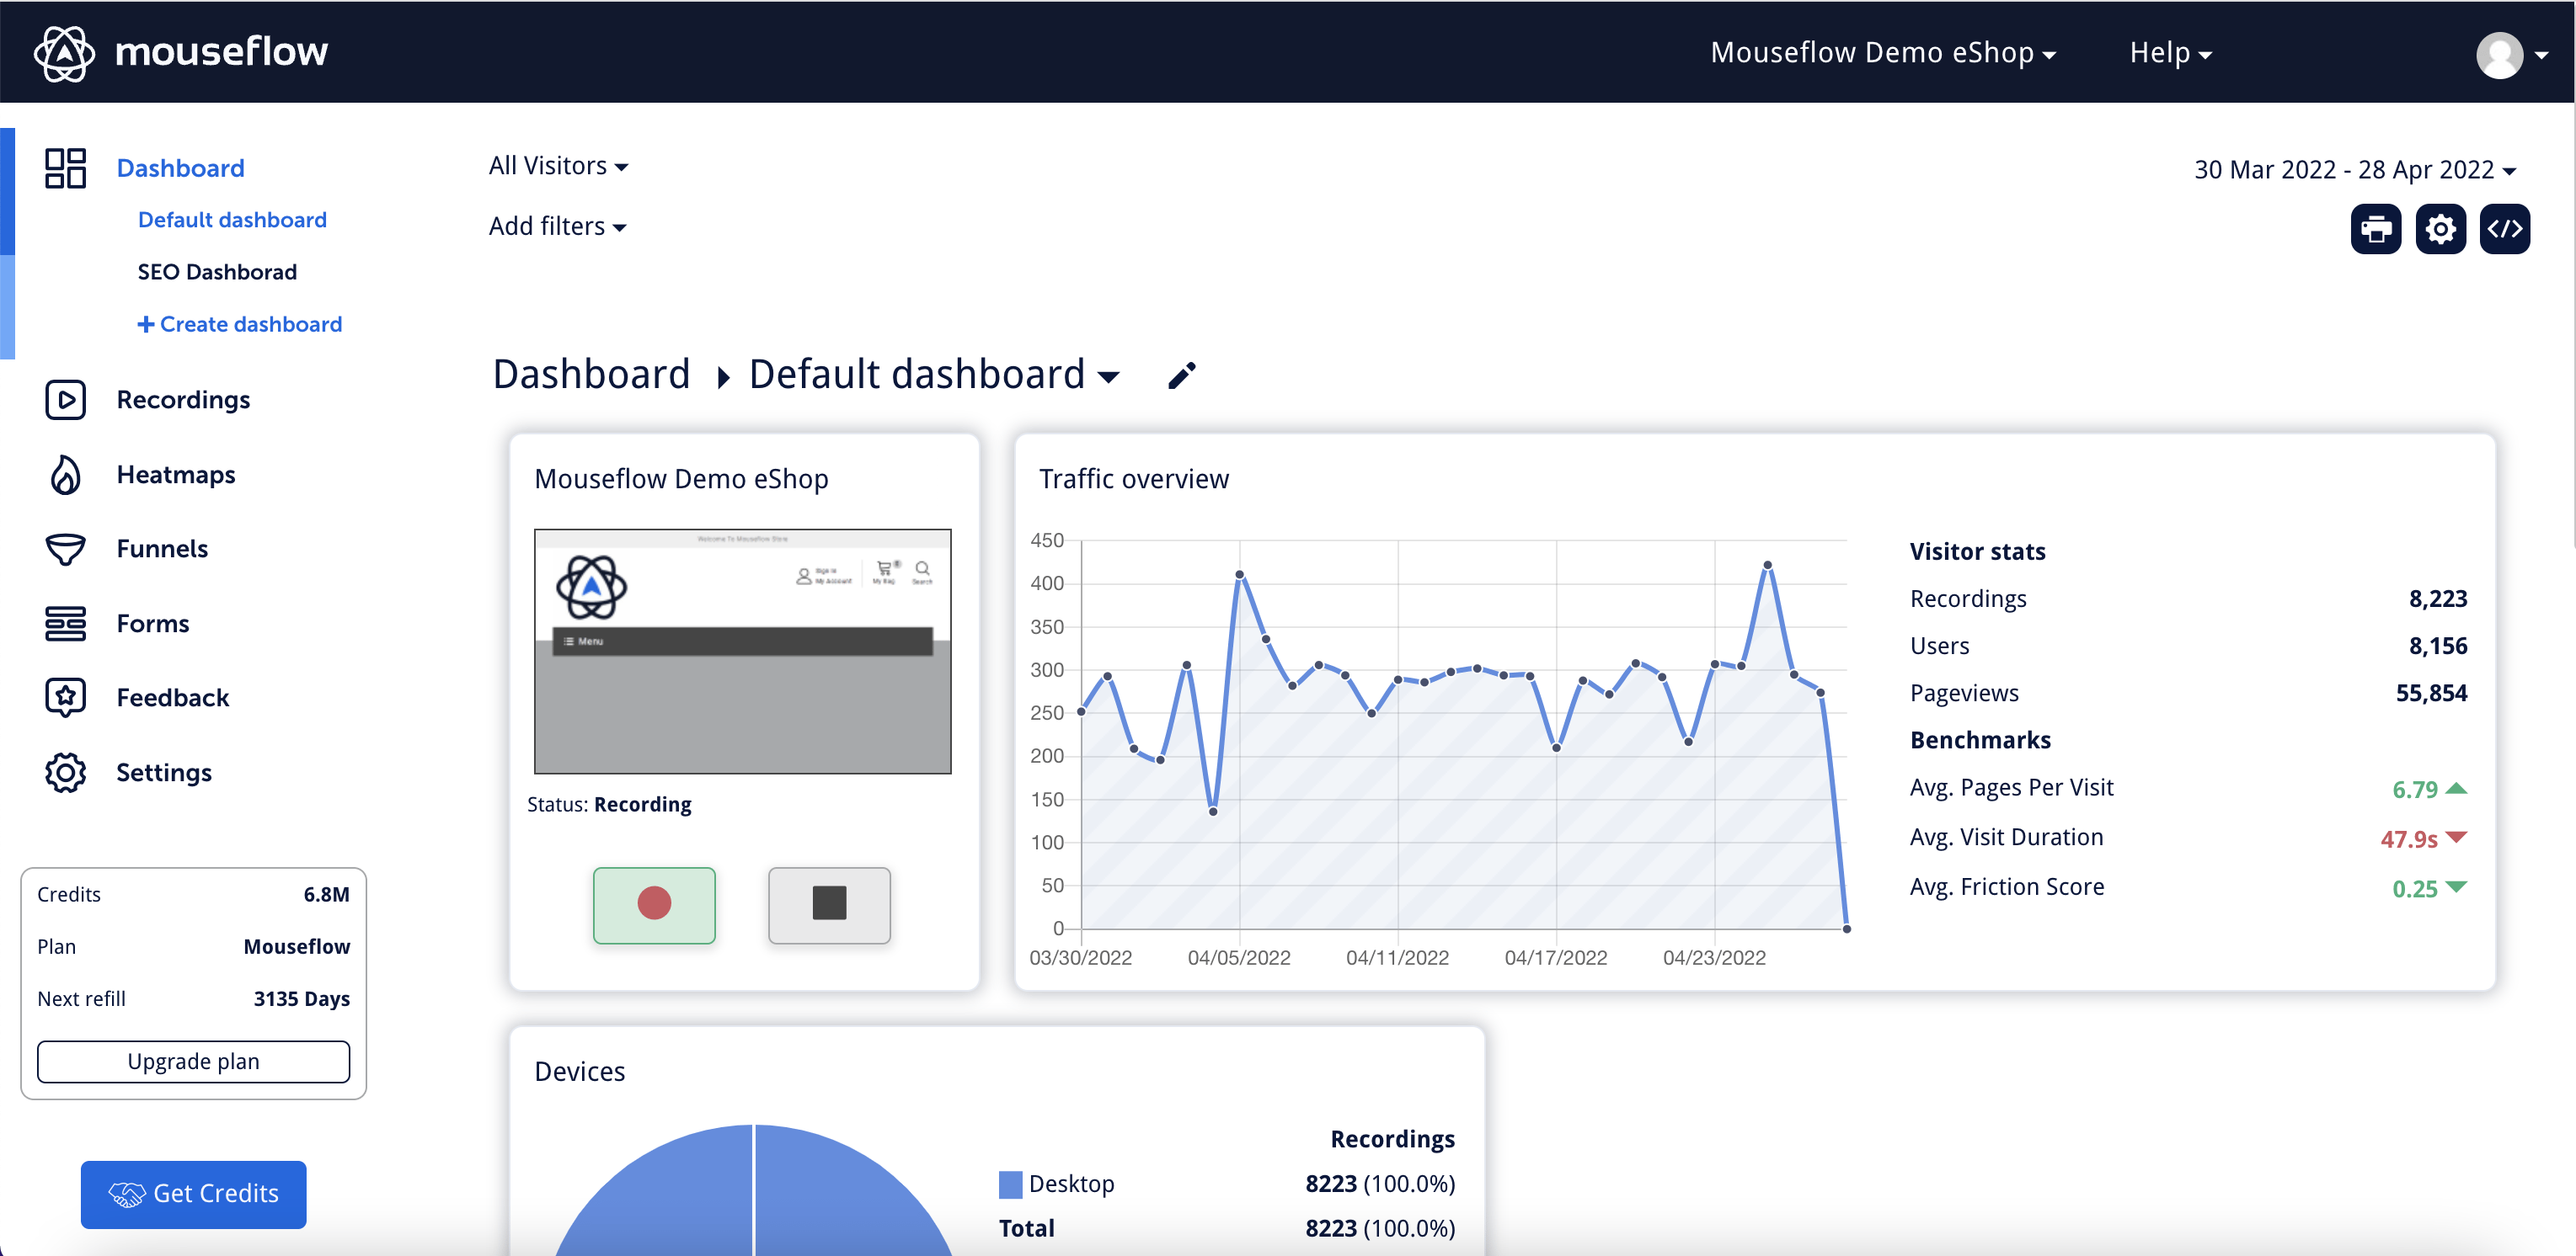
Task: Click the Create dashboard link
Action: 238,323
